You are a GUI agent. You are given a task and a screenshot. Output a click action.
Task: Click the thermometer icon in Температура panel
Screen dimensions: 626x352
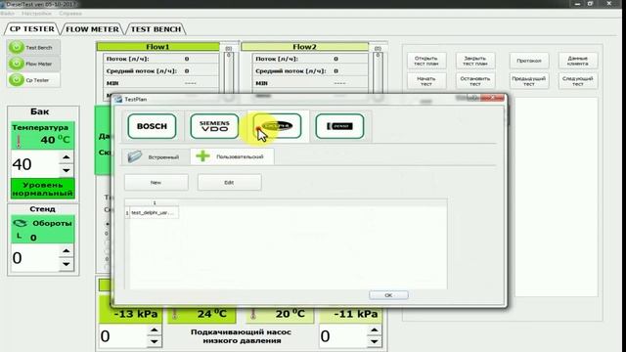[x=19, y=141]
